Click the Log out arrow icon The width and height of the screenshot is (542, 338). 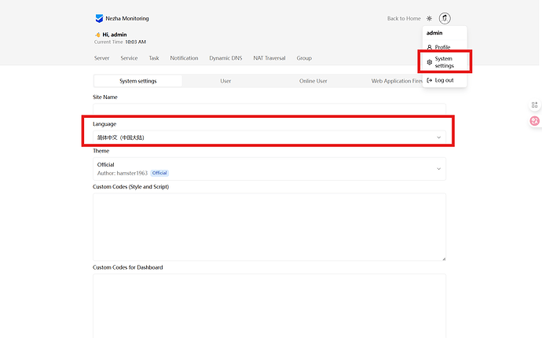pos(430,80)
